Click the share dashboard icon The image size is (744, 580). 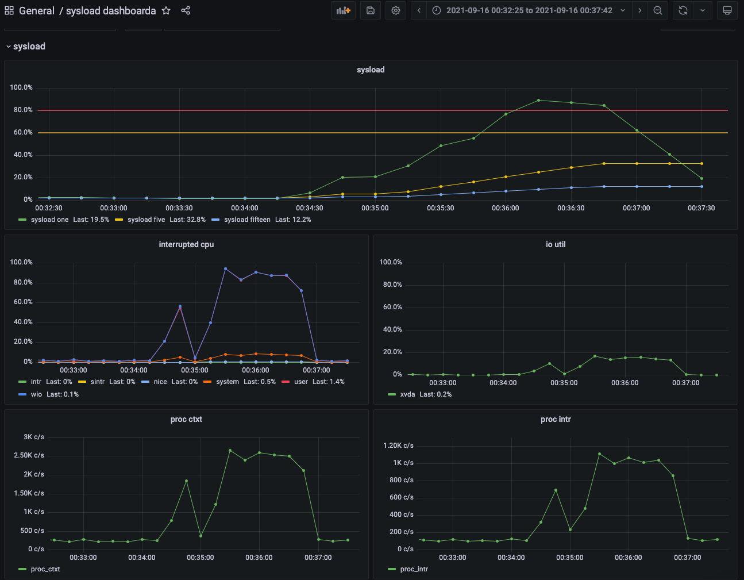[186, 10]
